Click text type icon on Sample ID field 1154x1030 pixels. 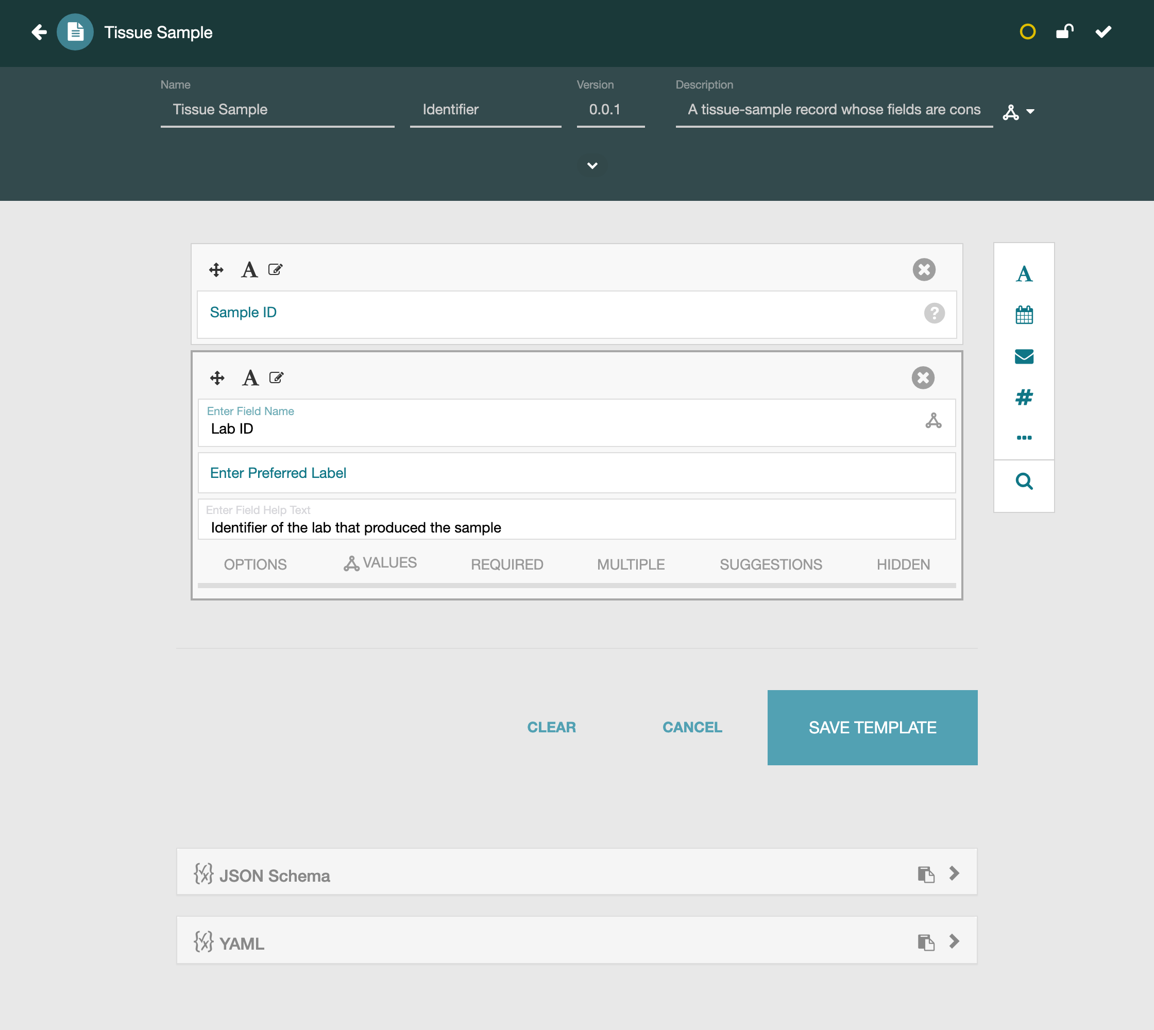point(249,270)
